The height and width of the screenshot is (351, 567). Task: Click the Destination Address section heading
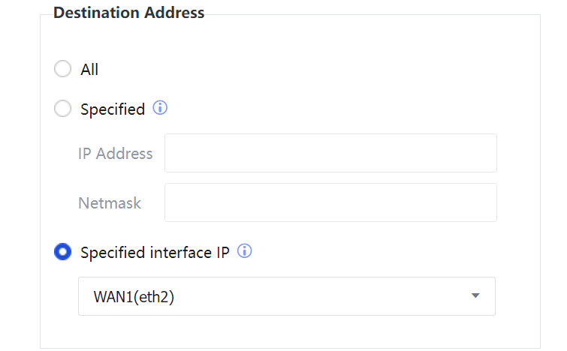coord(128,13)
